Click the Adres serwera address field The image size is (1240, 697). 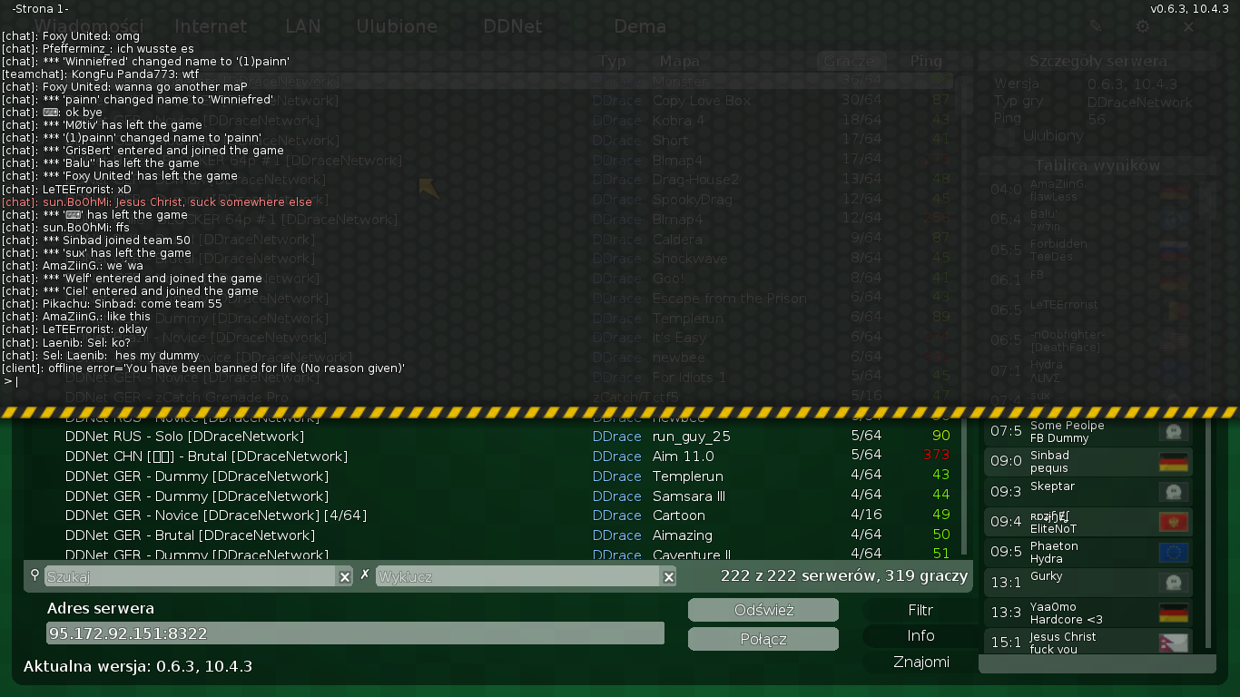tap(355, 633)
